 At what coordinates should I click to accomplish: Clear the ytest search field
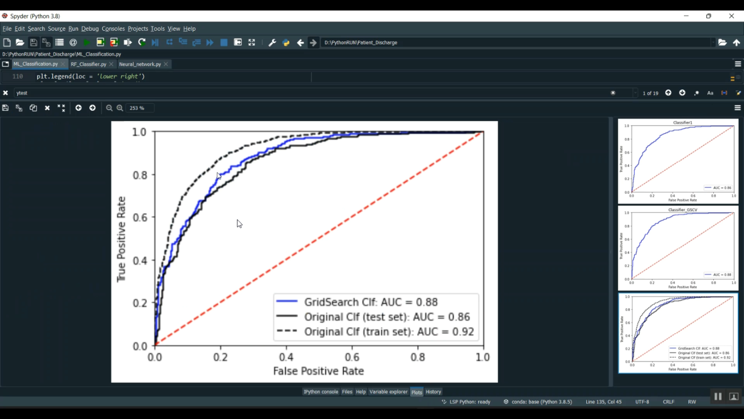613,93
